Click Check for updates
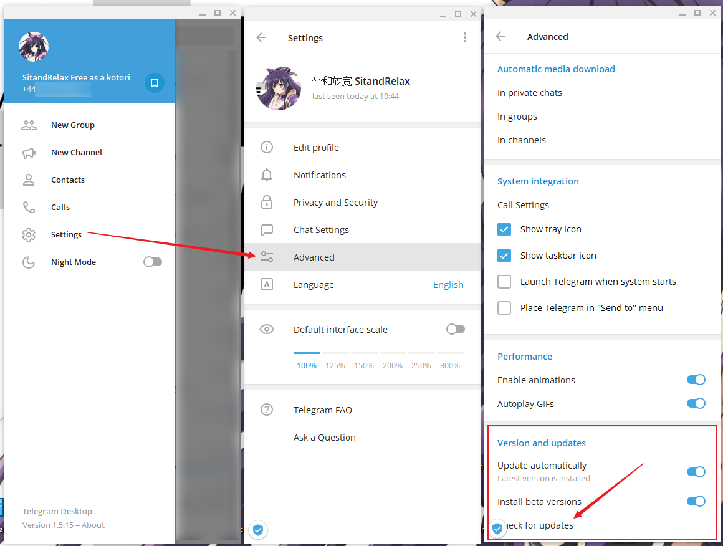723x546 pixels. pyautogui.click(x=538, y=525)
